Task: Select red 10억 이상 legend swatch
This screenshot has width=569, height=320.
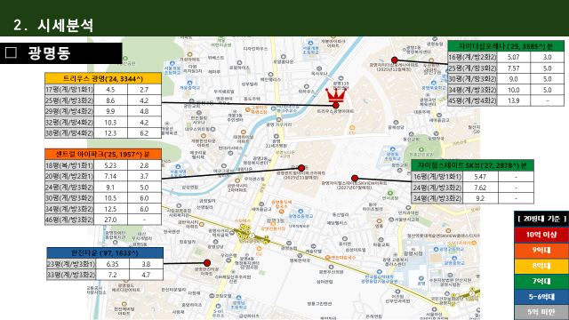Action: coord(541,235)
